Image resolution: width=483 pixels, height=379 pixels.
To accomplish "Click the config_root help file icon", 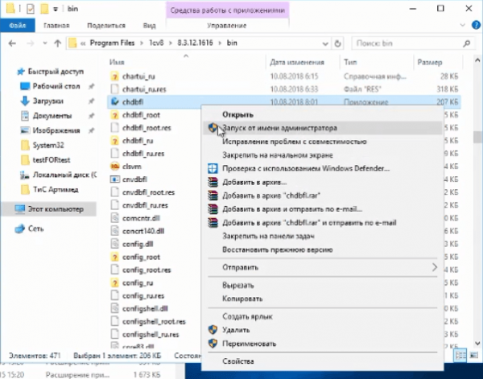I will [114, 257].
